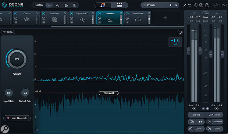
Task: Click the Bypass button
Action: pos(196,115)
